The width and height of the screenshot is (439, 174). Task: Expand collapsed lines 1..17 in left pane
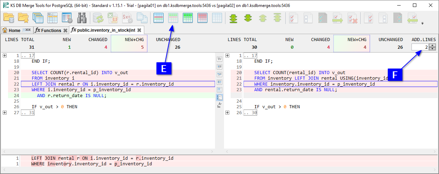(5, 56)
